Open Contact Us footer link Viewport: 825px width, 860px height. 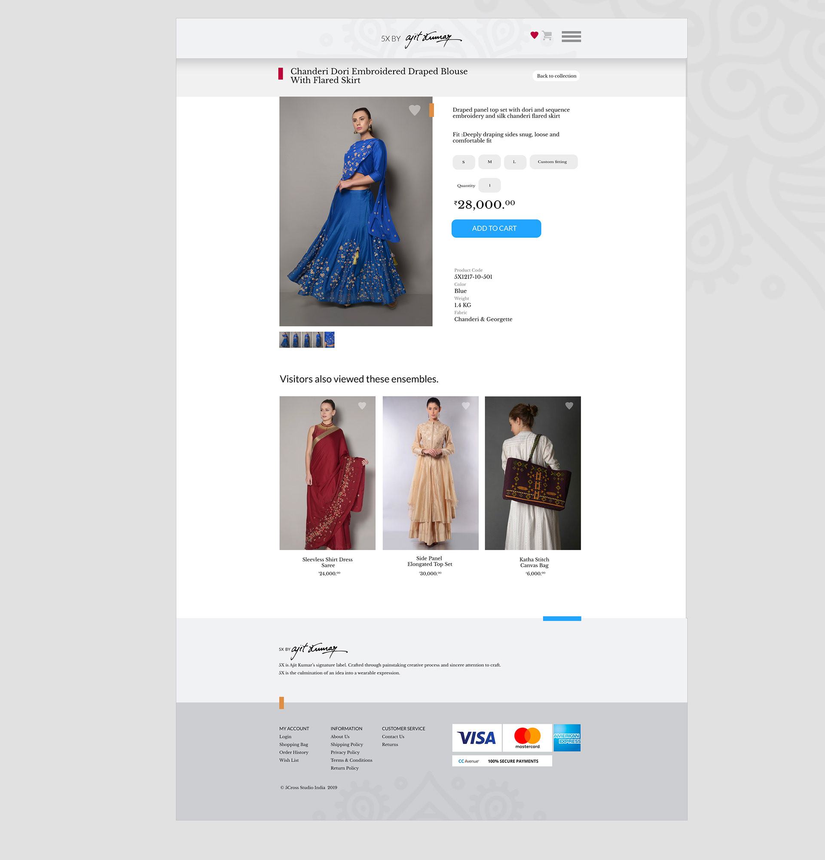pyautogui.click(x=393, y=737)
